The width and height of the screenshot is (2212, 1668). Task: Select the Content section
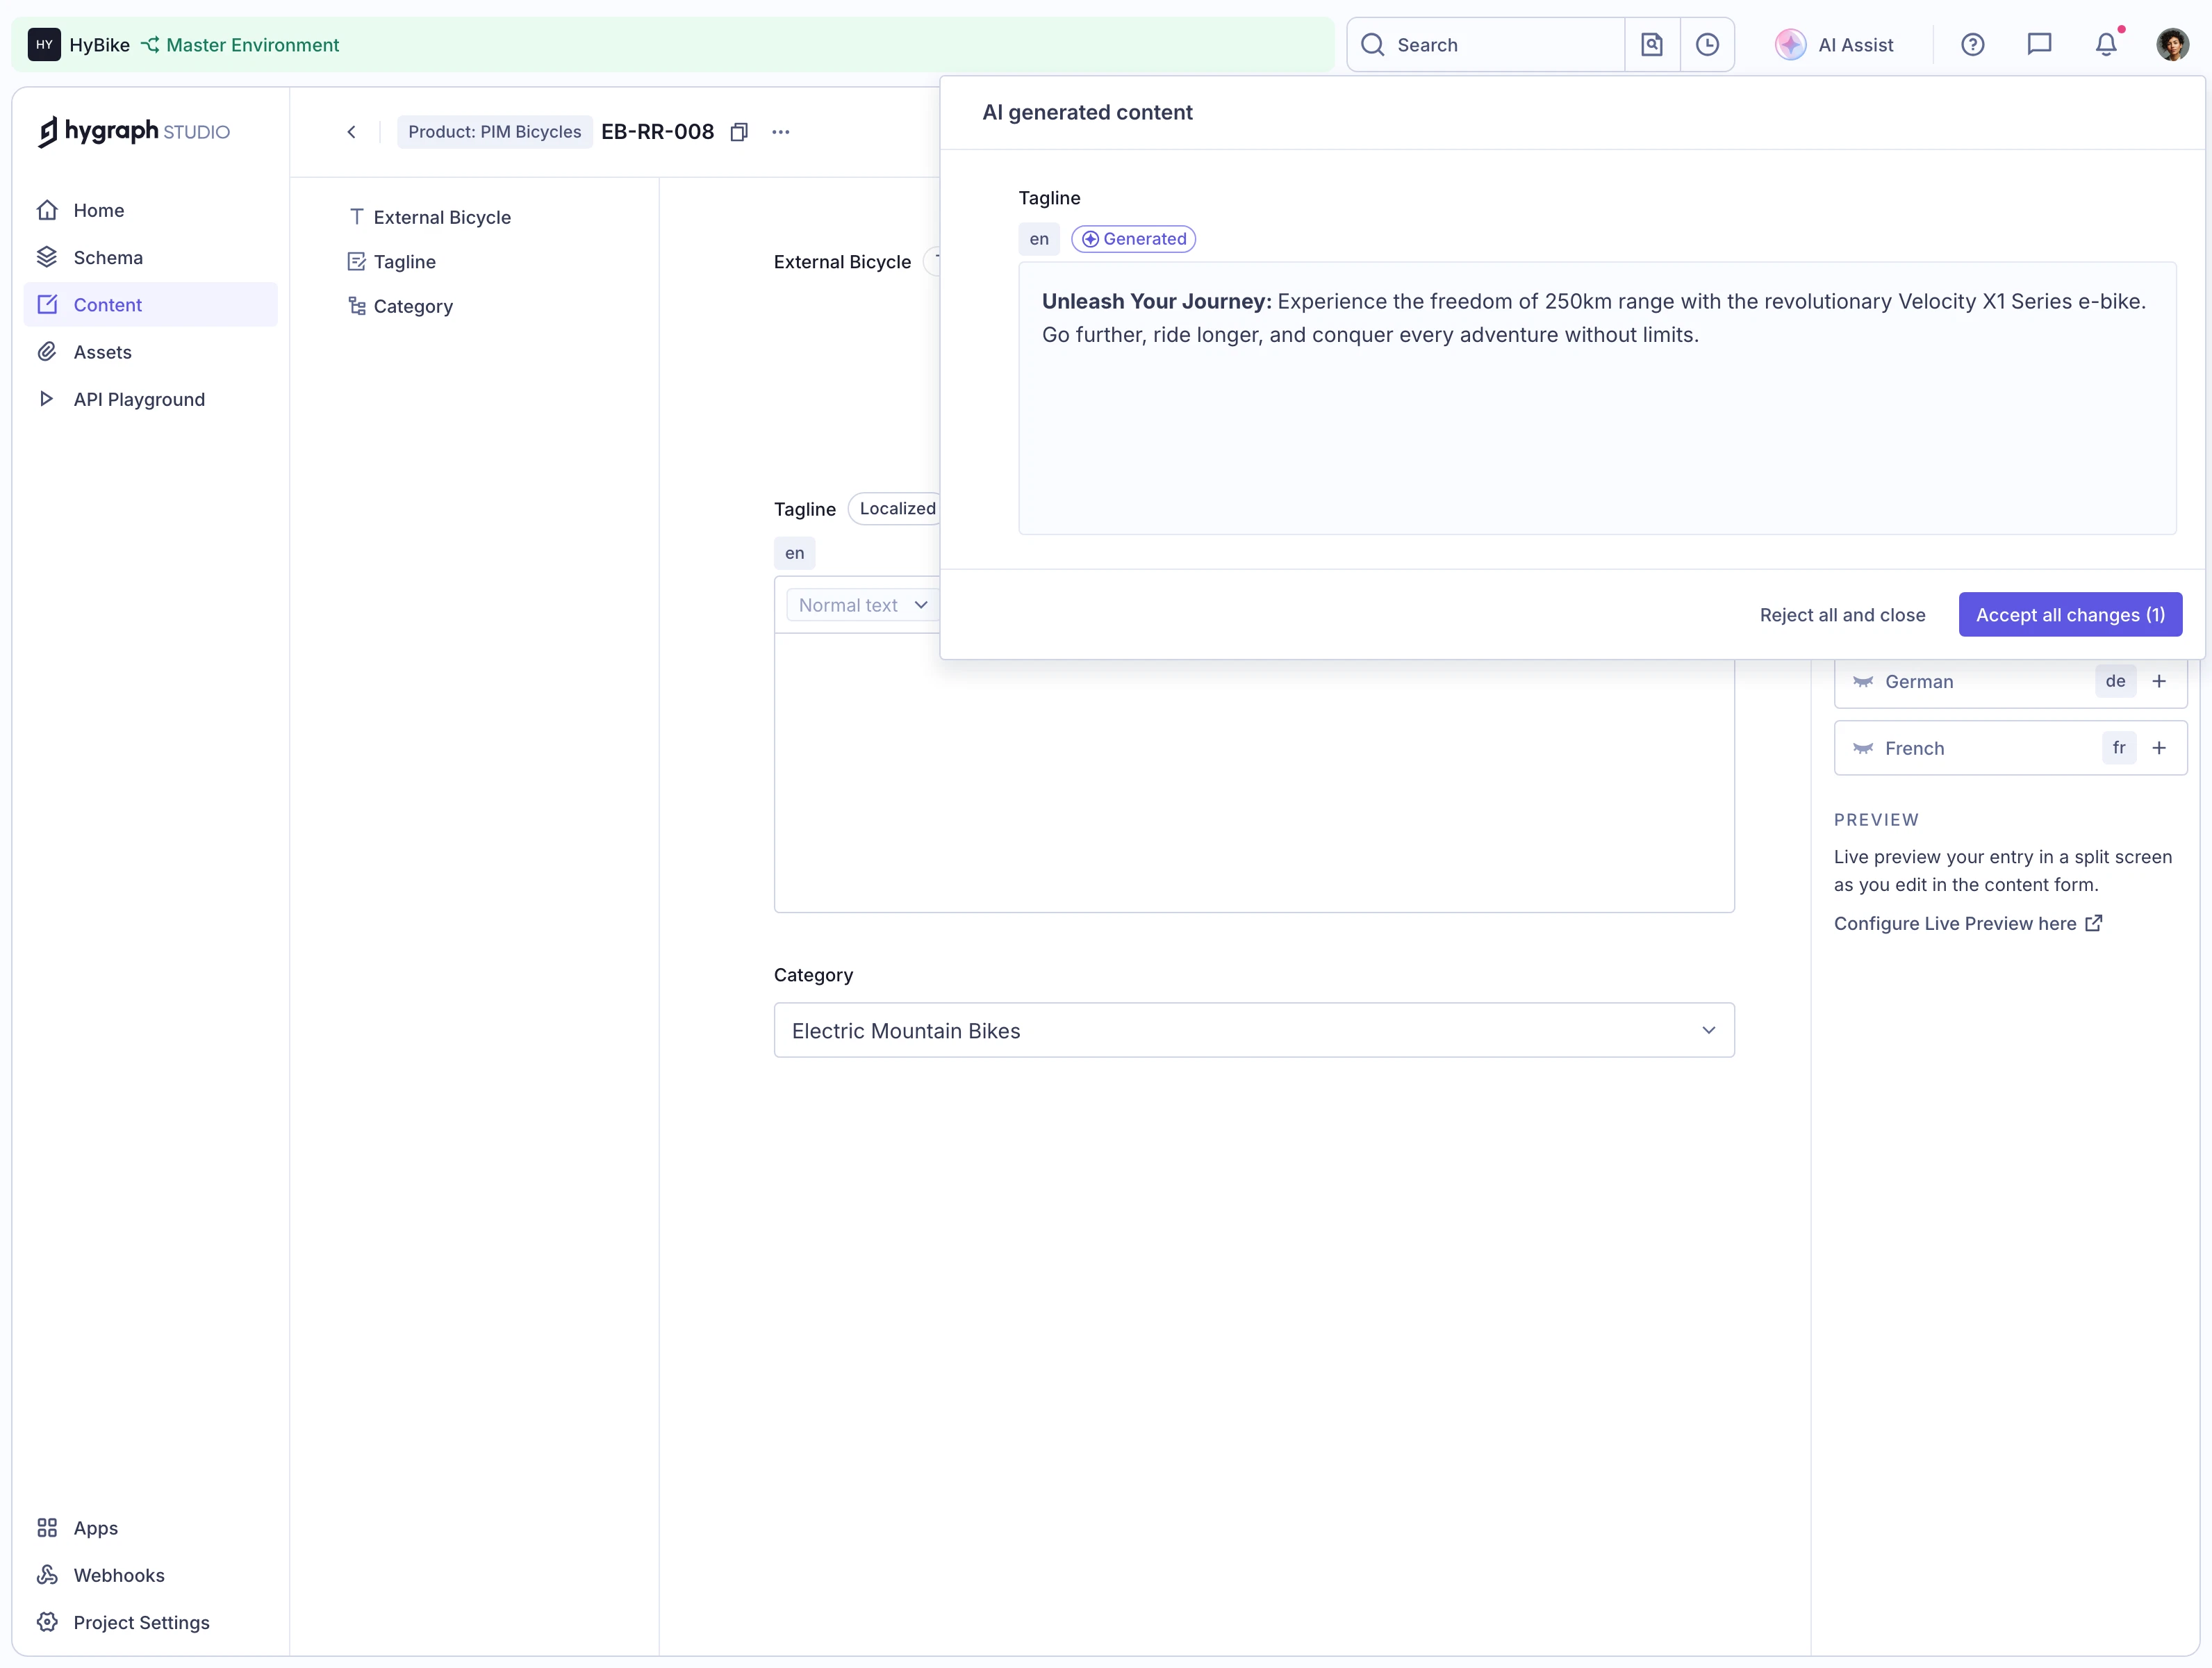click(x=150, y=304)
